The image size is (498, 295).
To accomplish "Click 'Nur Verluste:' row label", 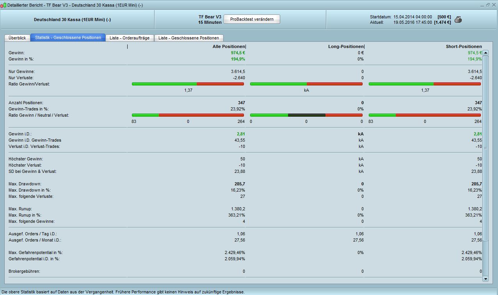I will [21, 78].
